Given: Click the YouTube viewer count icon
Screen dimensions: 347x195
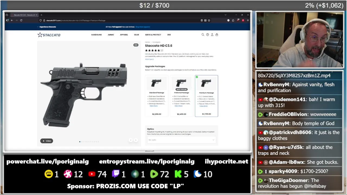Looking at the screenshot, I should [92, 174].
